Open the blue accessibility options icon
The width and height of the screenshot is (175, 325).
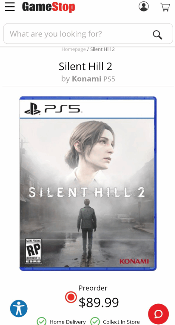click(19, 309)
